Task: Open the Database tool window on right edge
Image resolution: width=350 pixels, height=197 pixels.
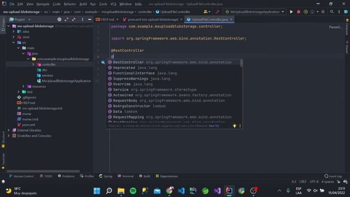Action: click(347, 27)
